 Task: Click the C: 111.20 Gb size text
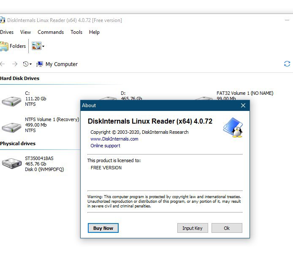(36, 99)
